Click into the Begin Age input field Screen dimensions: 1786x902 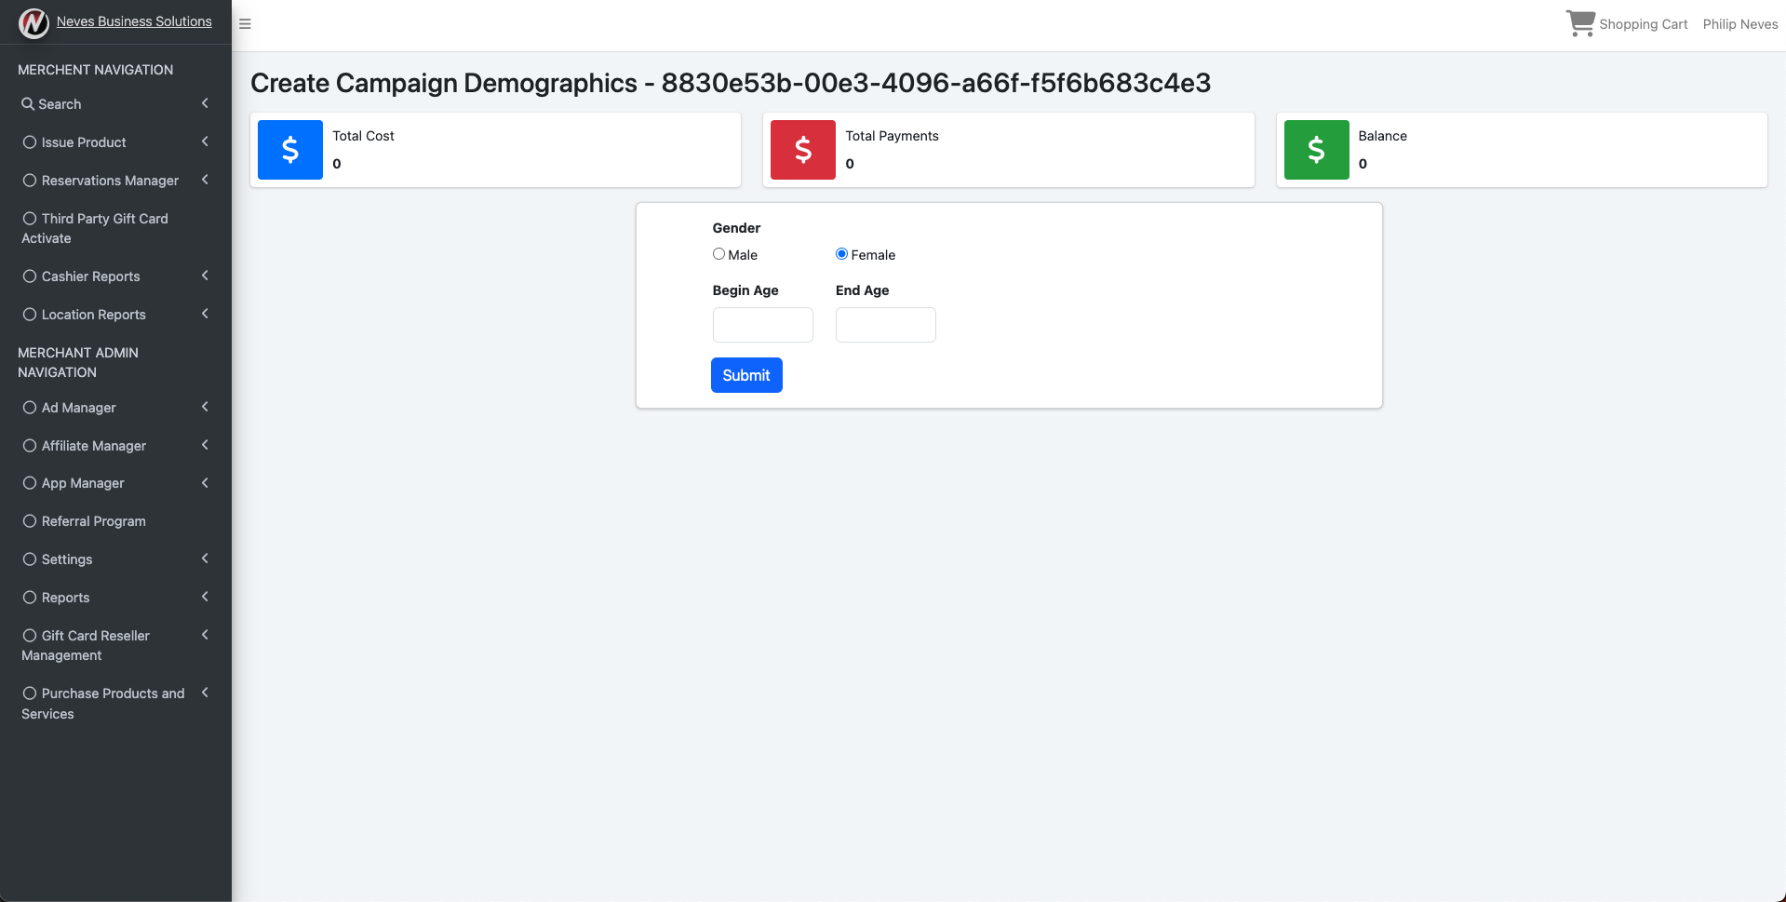tap(763, 325)
